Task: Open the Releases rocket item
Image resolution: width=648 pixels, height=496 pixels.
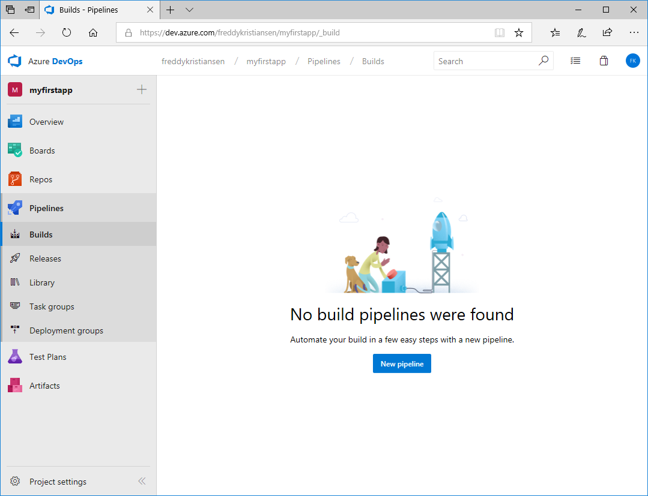Action: tap(45, 258)
